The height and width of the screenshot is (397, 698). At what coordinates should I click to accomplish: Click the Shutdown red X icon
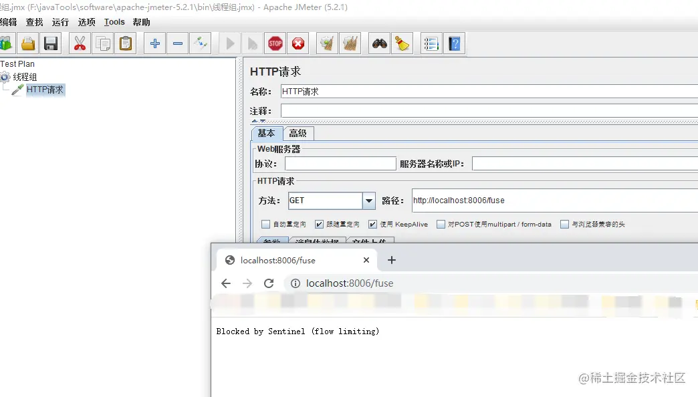click(298, 43)
